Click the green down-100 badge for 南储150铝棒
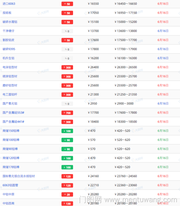This screenshot has width=180, height=206. pos(67,131)
